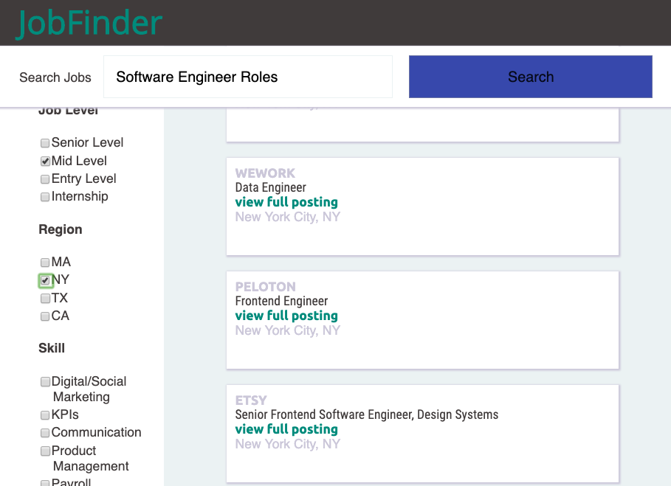This screenshot has height=486, width=671.
Task: Check the KPIs skill checkbox
Action: tap(45, 415)
